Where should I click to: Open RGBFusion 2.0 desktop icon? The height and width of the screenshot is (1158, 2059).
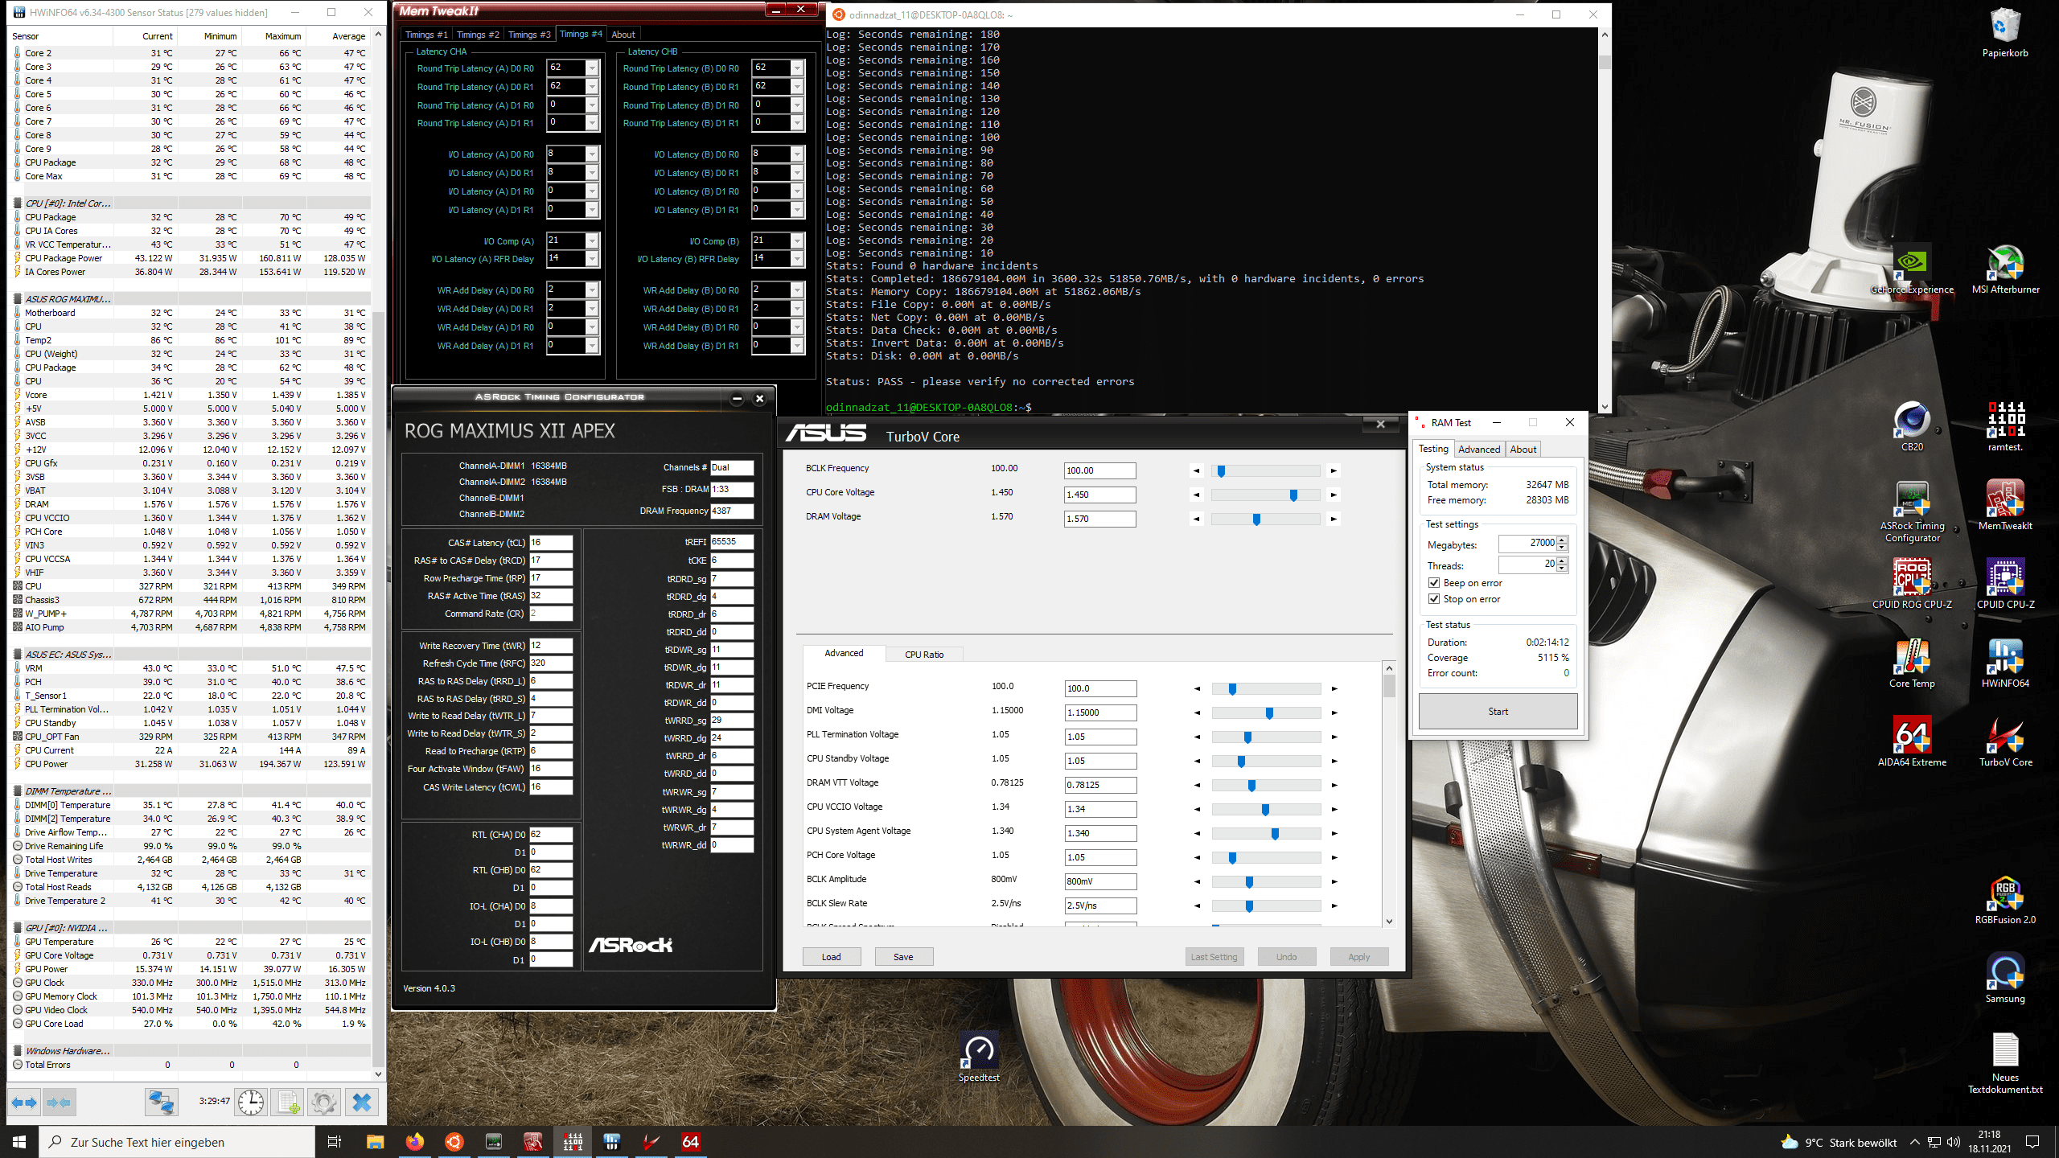tap(2005, 899)
